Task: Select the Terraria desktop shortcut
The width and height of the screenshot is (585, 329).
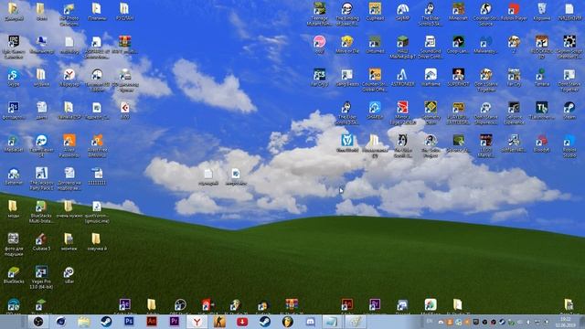Action: [542, 77]
